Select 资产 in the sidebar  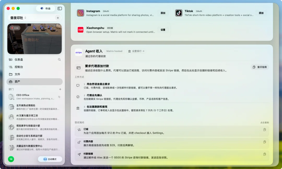(x=34, y=82)
